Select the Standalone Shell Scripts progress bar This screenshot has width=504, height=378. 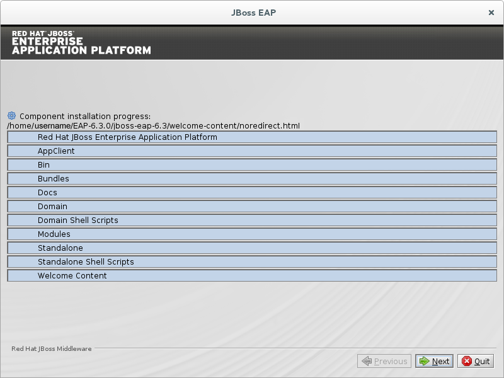tap(252, 262)
